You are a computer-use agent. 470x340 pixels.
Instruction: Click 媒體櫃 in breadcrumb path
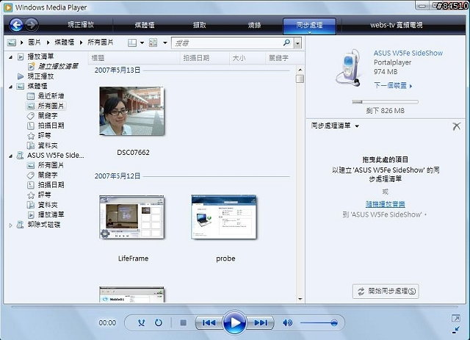pyautogui.click(x=64, y=43)
